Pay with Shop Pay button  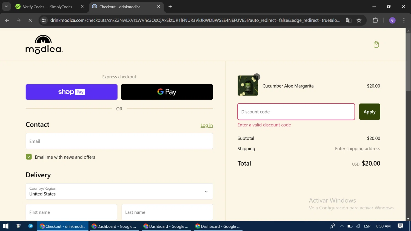72,92
